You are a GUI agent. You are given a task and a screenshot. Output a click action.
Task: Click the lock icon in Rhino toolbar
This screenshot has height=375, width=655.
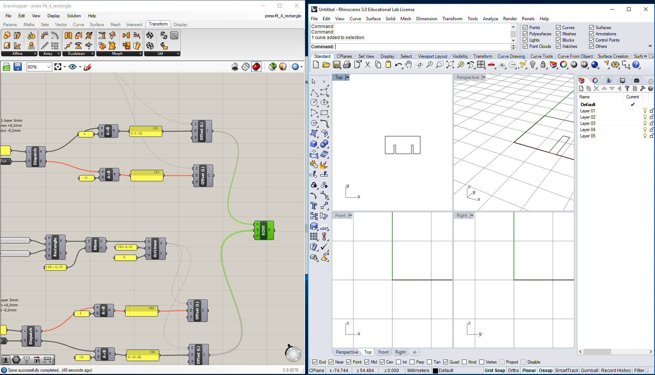tap(543, 65)
